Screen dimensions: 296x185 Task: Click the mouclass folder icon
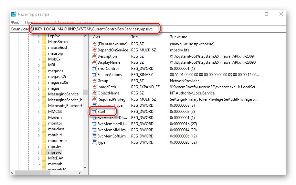point(44,129)
